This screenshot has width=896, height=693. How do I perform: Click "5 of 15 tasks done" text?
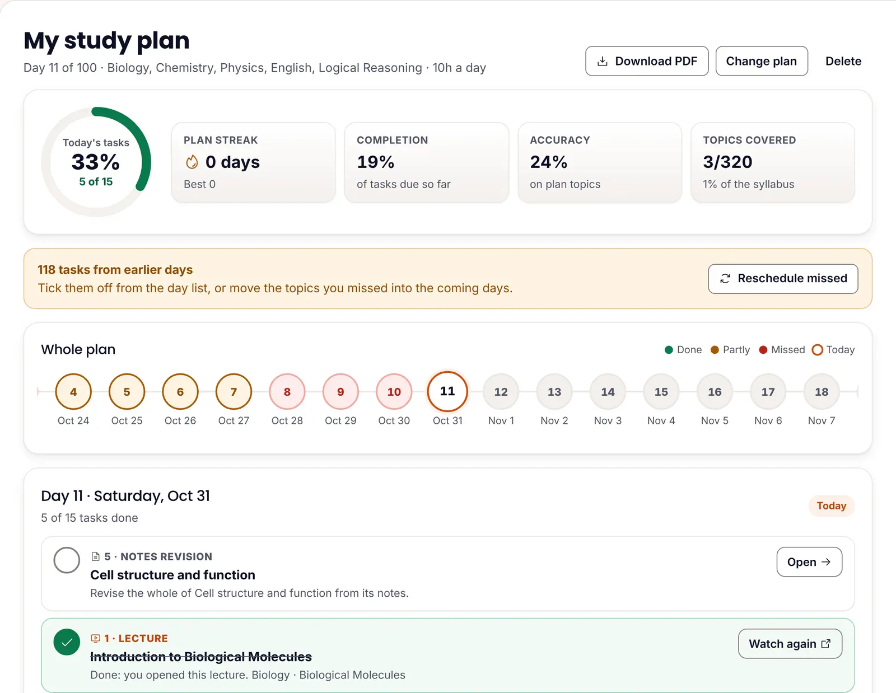(x=90, y=518)
